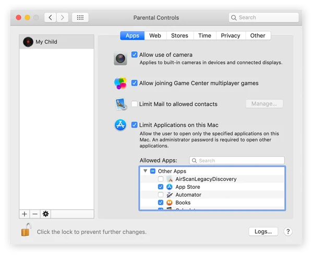Open the gear actions menu
The width and height of the screenshot is (313, 255).
(45, 214)
